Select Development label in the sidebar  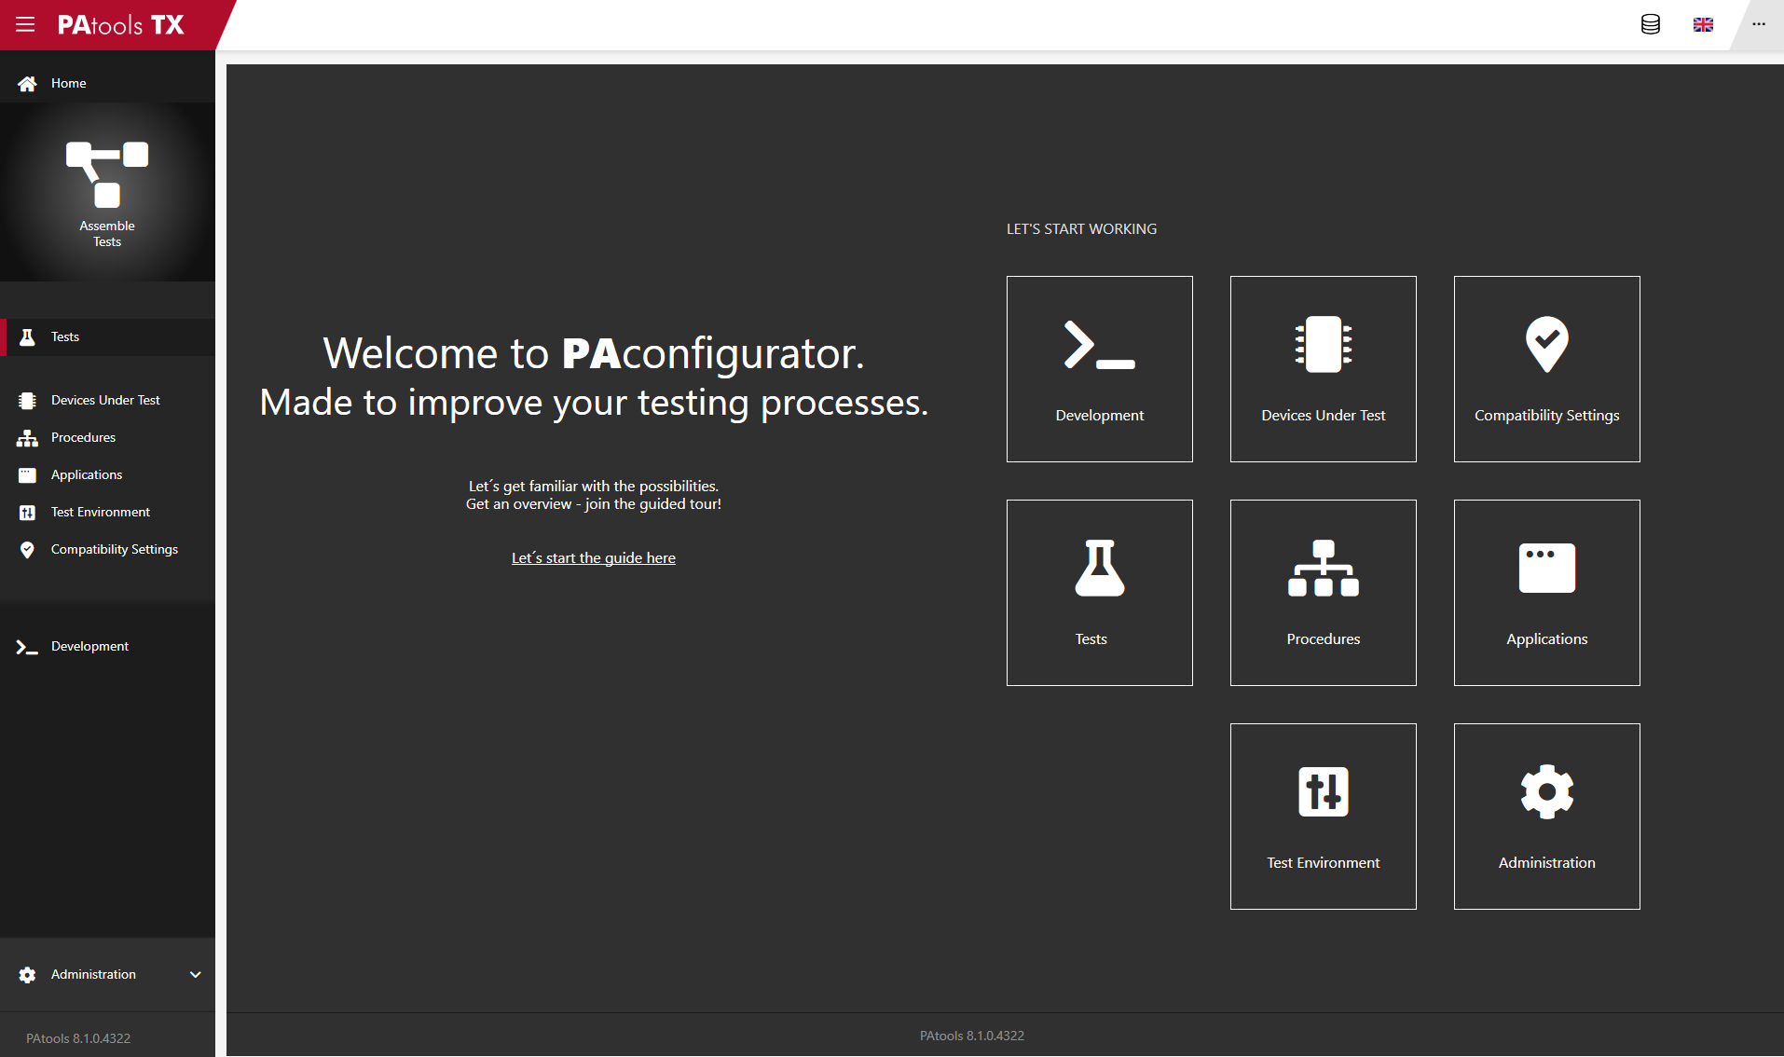[x=89, y=646]
